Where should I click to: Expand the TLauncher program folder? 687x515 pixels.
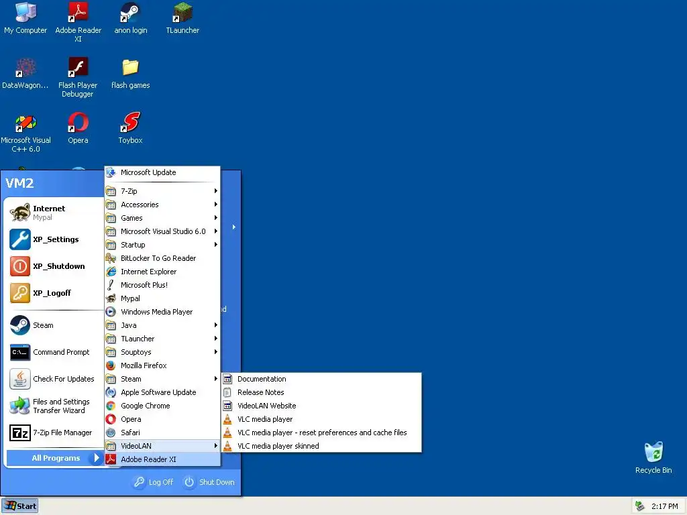(162, 339)
